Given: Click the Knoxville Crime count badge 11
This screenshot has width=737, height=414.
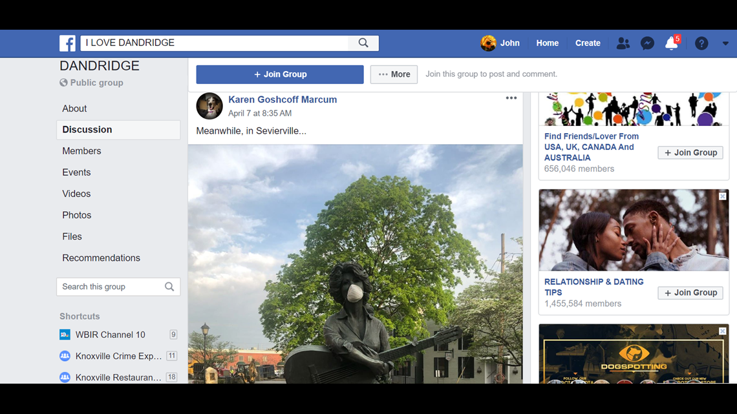Looking at the screenshot, I should coord(171,356).
